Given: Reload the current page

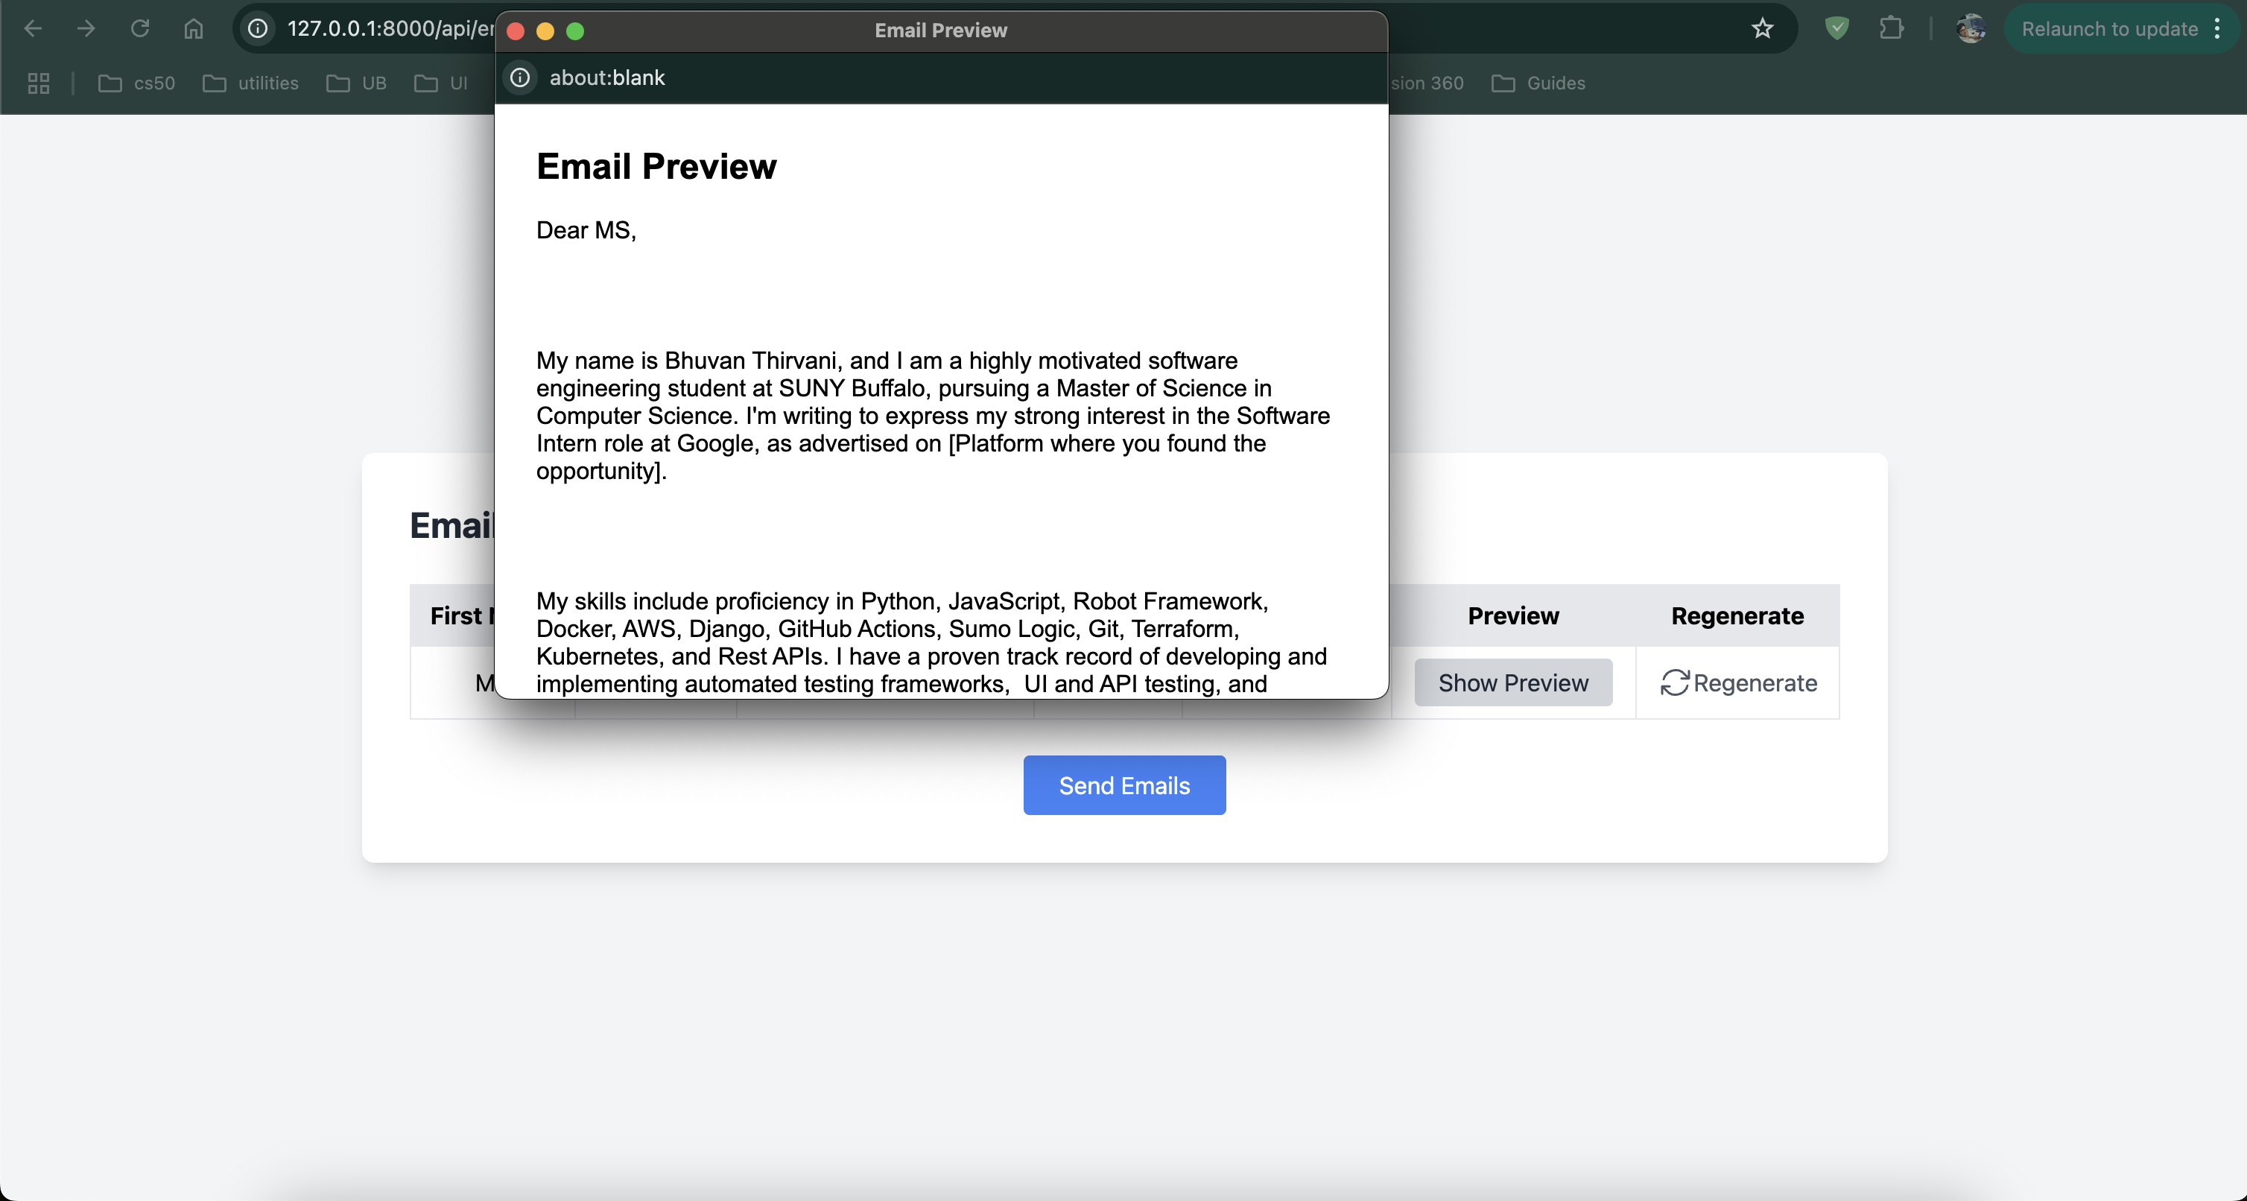Looking at the screenshot, I should pos(139,29).
